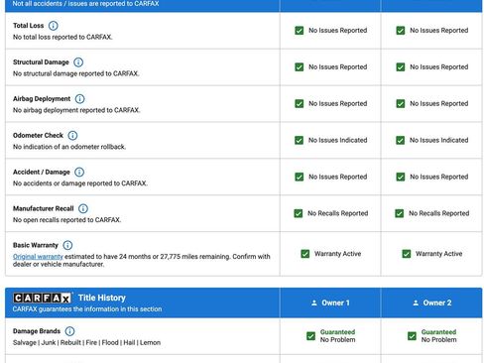This screenshot has height=363, width=484.
Task: Select the Owner 1 column header
Action: click(330, 302)
